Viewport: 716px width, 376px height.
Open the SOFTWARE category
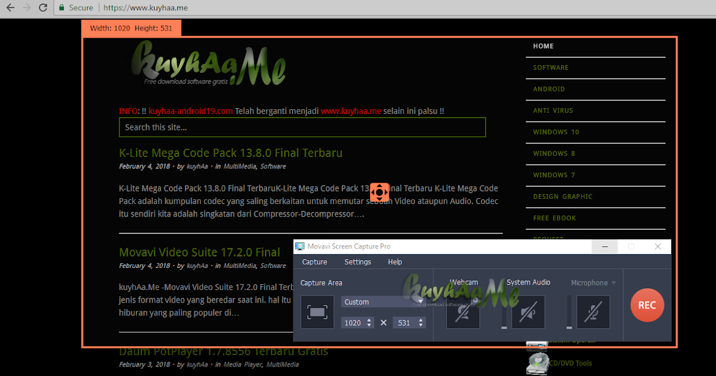point(551,67)
